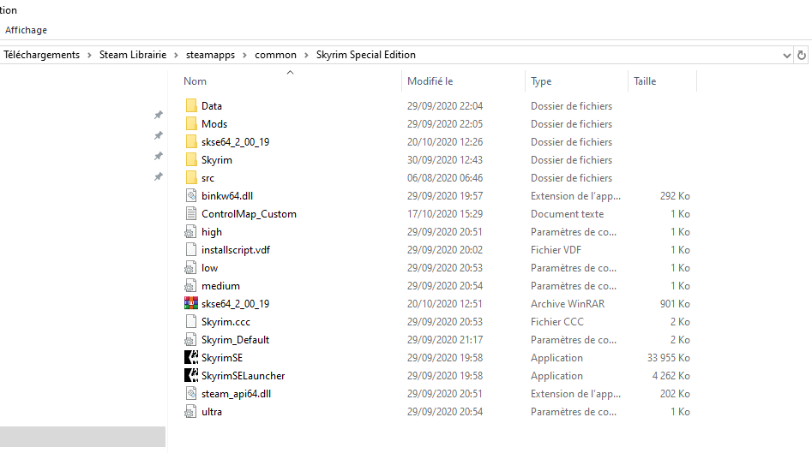The width and height of the screenshot is (812, 453).
Task: Click the date 30/09/2020 12:43
Action: coord(445,160)
